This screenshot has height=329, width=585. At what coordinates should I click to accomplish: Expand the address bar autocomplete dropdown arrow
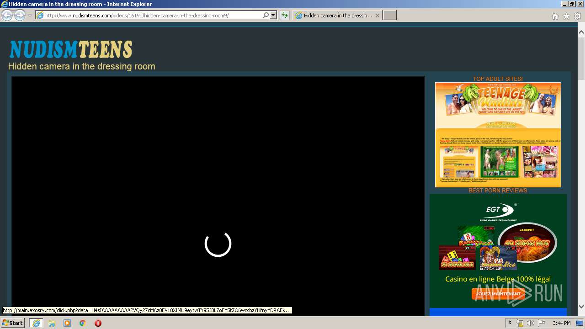tap(273, 16)
